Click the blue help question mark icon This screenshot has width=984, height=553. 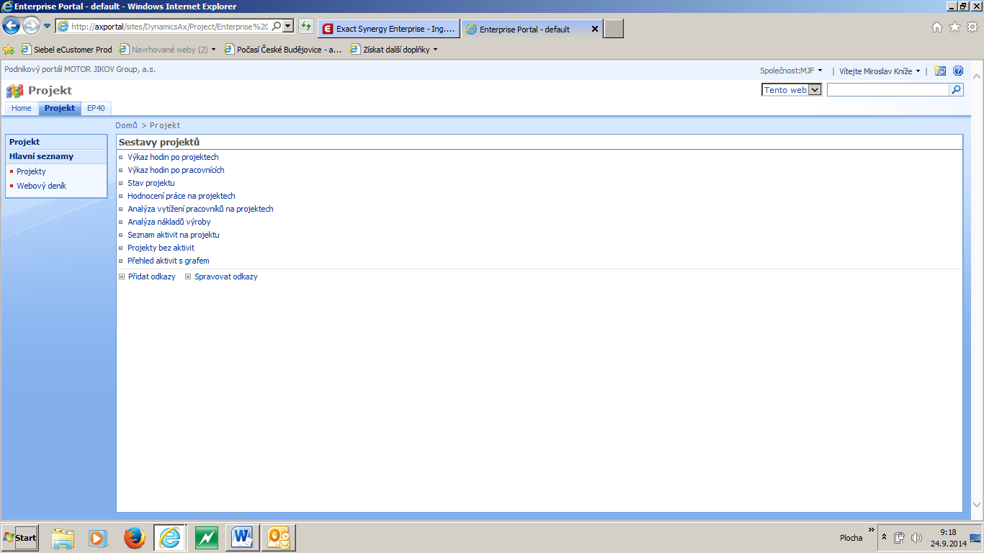958,71
